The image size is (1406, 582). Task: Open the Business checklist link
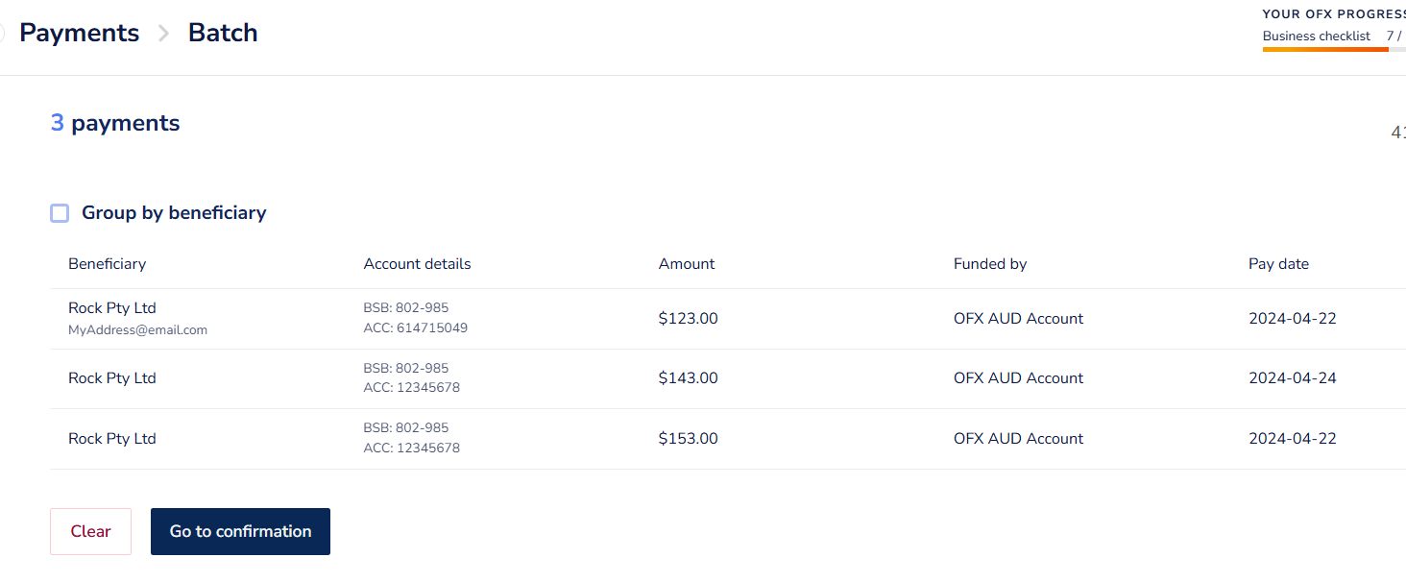(x=1316, y=36)
